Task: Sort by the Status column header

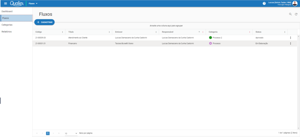Action: click(258, 32)
